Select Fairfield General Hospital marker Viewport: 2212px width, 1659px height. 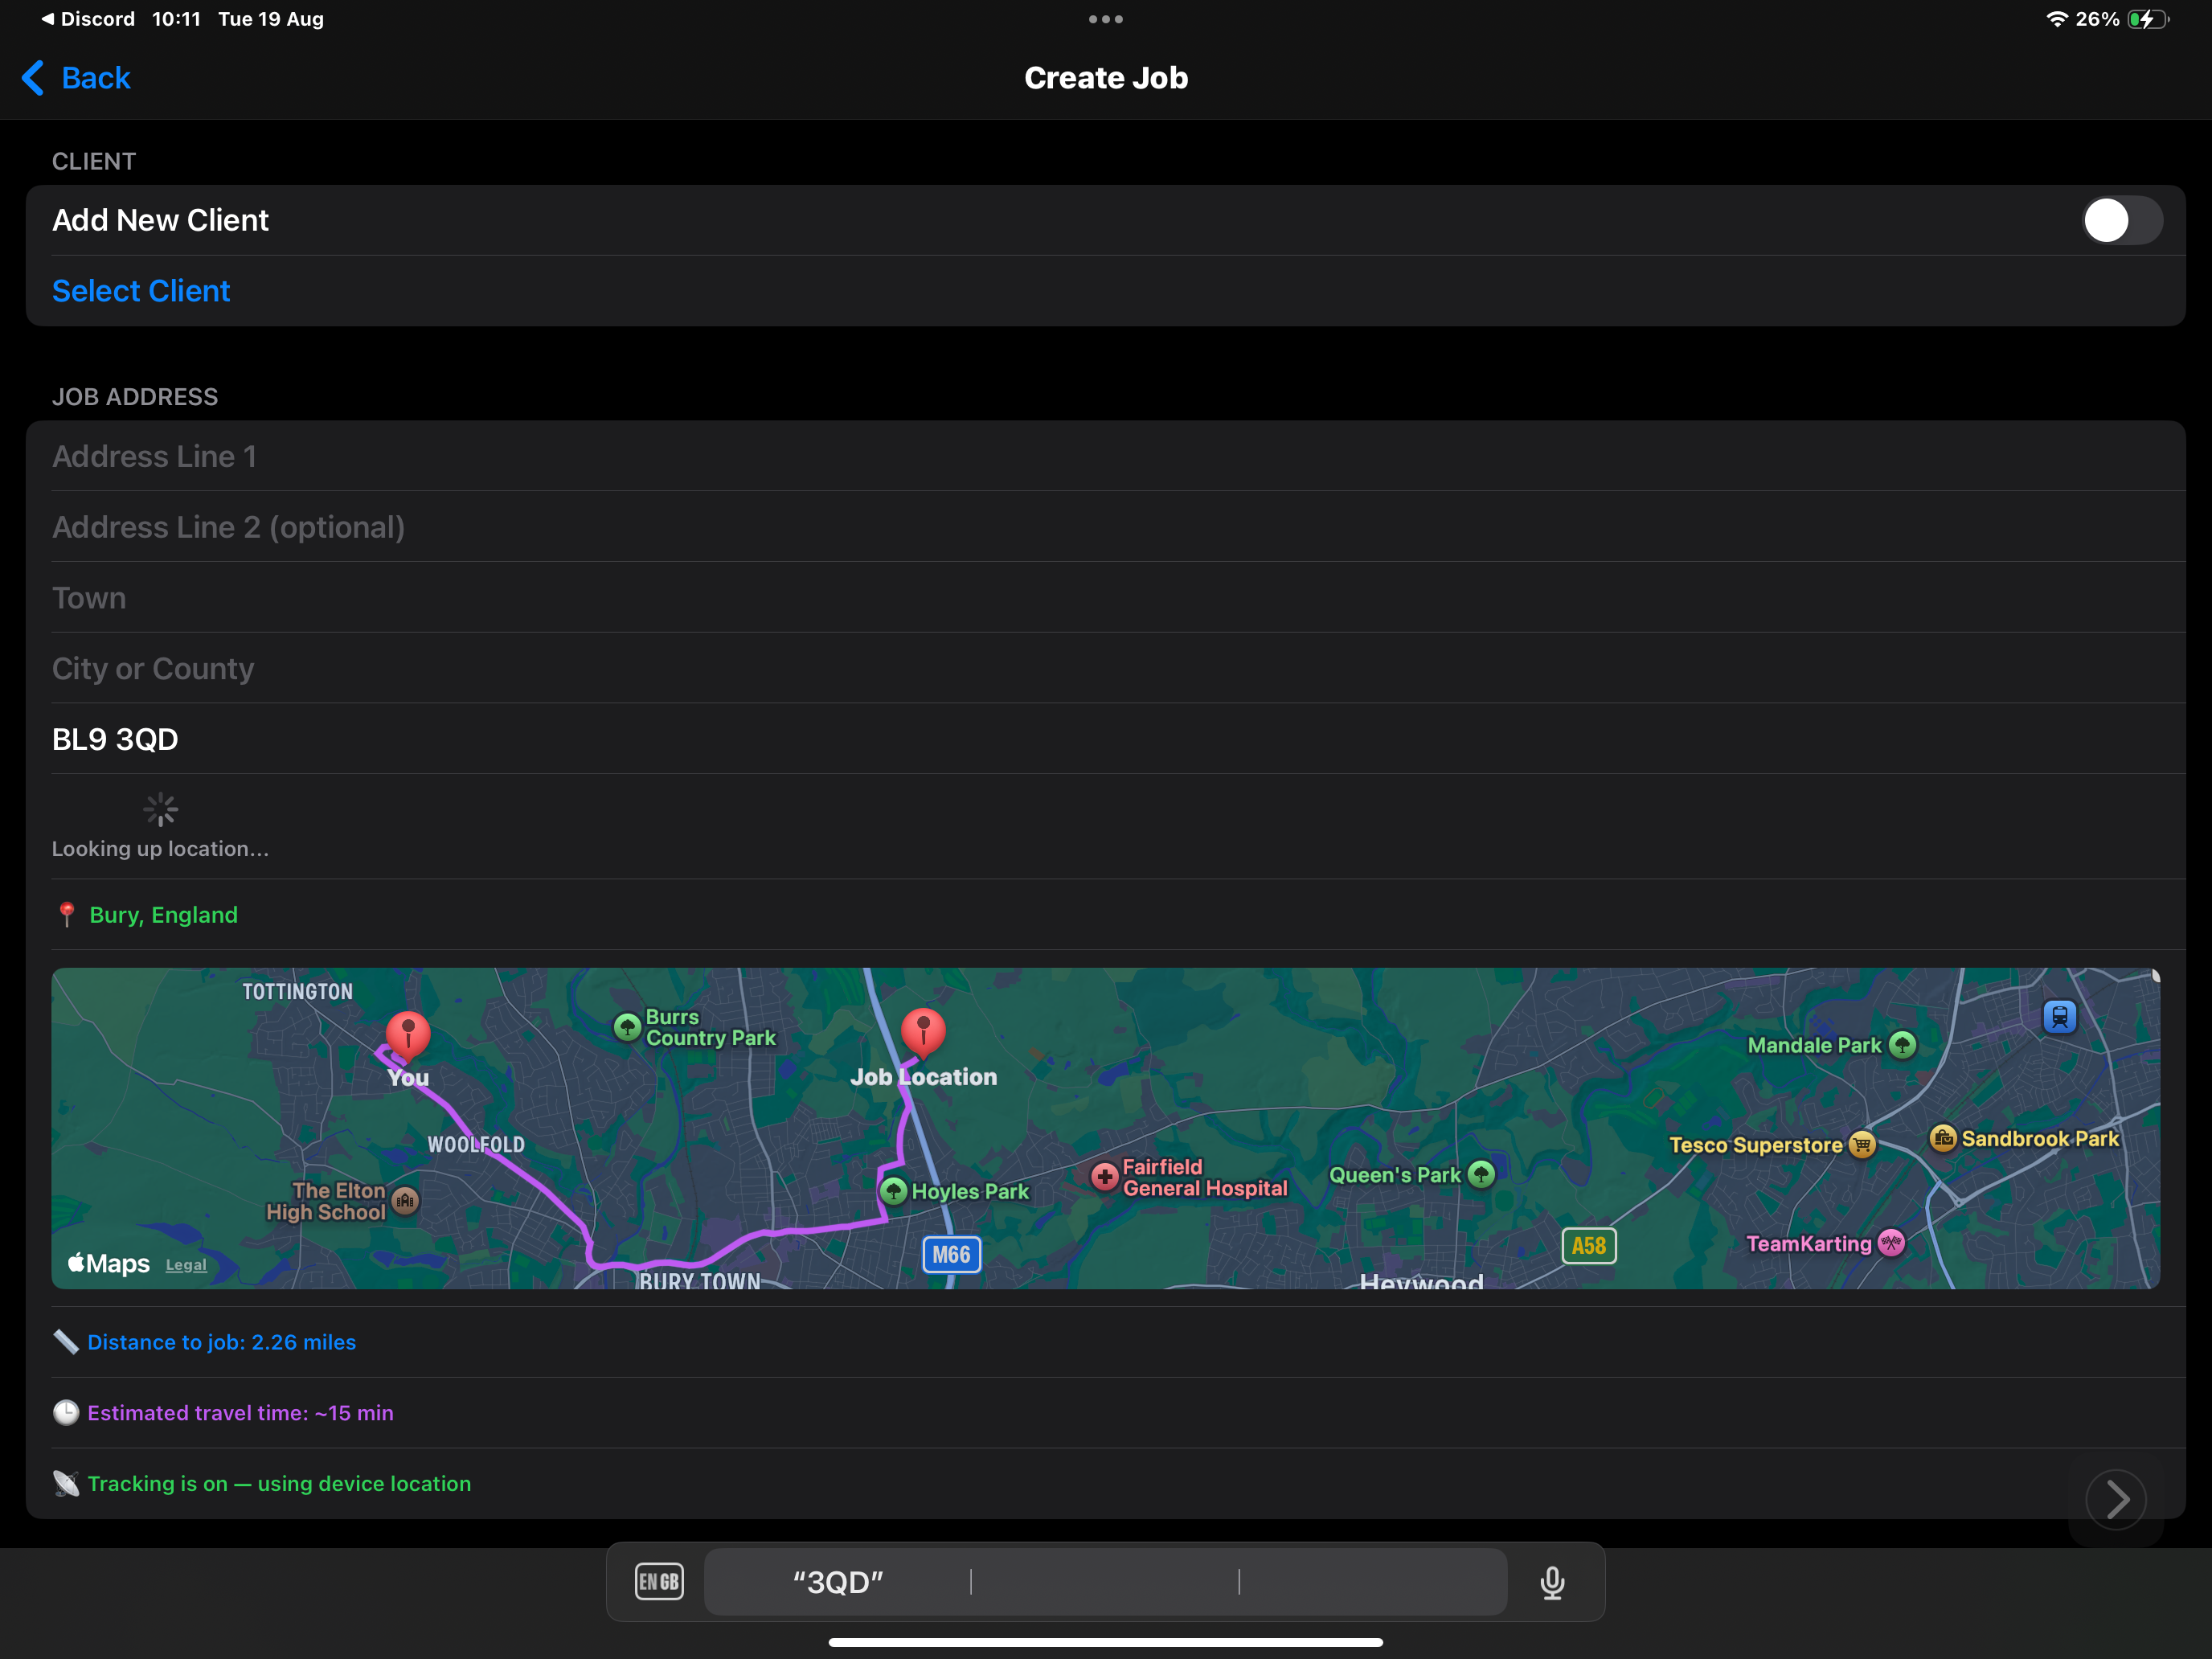[1104, 1177]
